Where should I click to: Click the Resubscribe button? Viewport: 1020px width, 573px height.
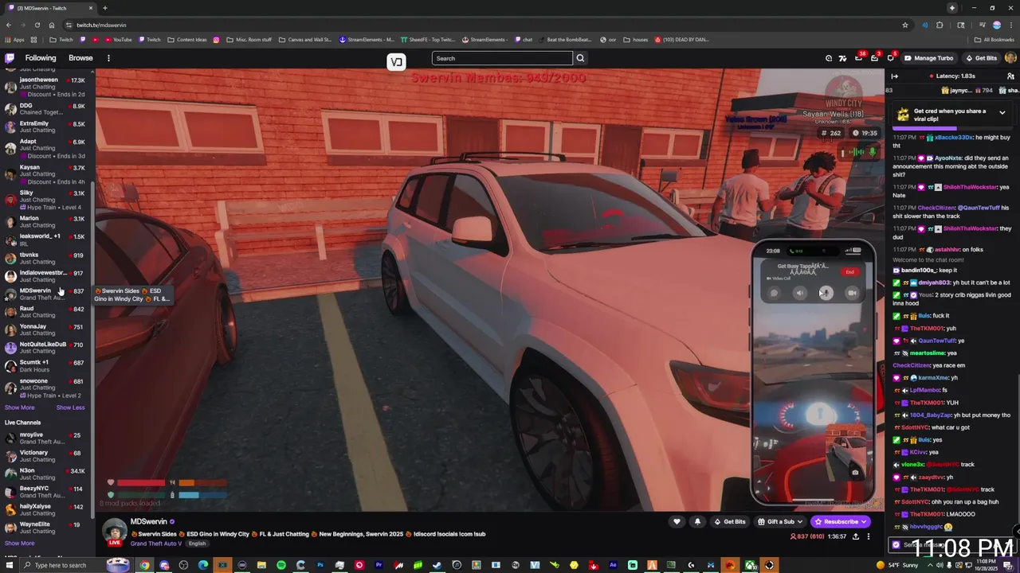tap(841, 522)
